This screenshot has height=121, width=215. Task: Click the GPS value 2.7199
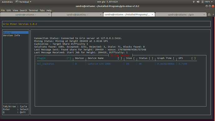[x=183, y=64]
